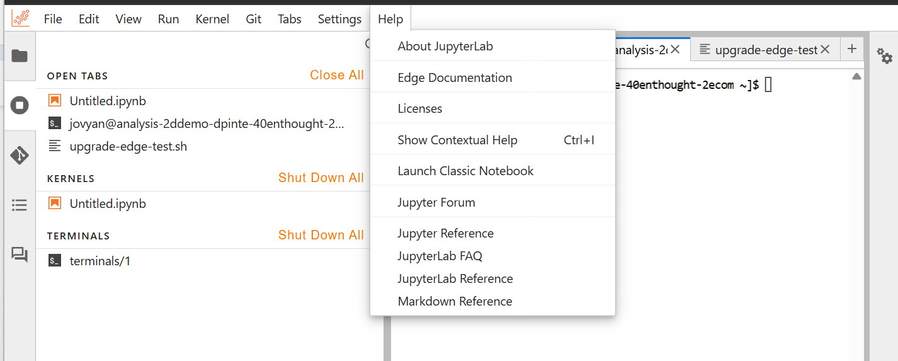898x361 pixels.
Task: Click Close All for open tabs
Action: tap(337, 75)
